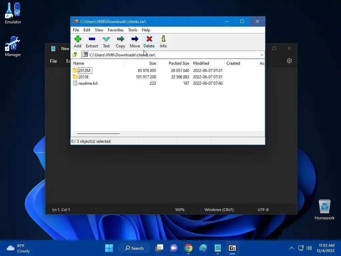Click packed size 28 051 040

click(x=180, y=71)
